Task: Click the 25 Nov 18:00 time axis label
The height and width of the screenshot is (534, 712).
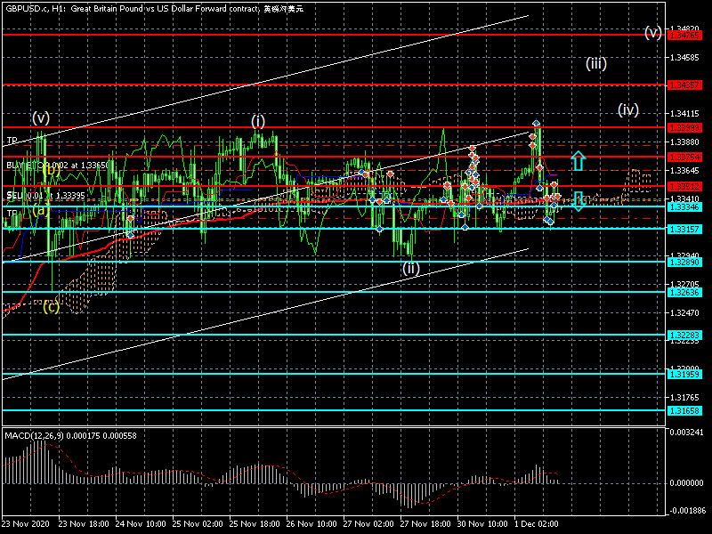Action: pyautogui.click(x=254, y=523)
